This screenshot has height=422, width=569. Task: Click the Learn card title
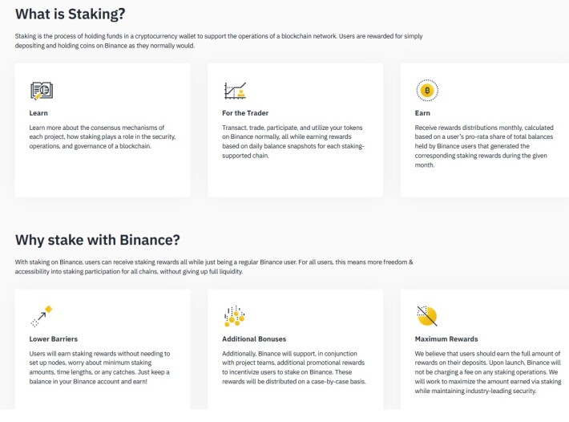click(38, 113)
